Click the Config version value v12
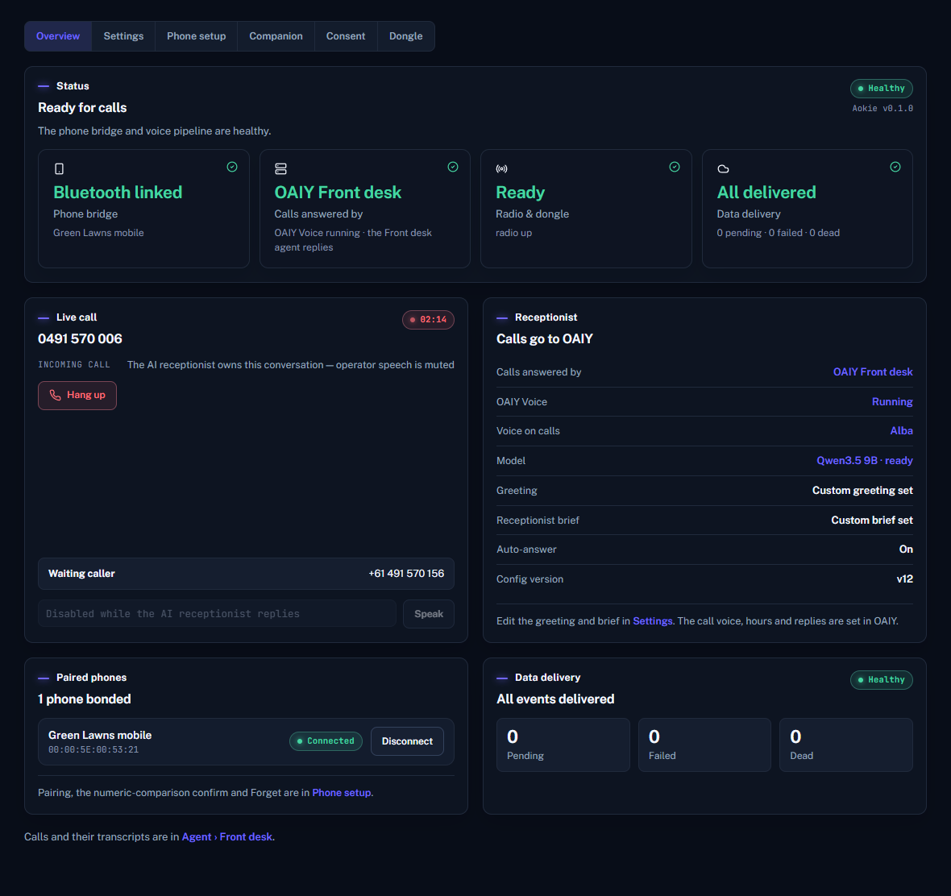The height and width of the screenshot is (896, 951). 905,579
